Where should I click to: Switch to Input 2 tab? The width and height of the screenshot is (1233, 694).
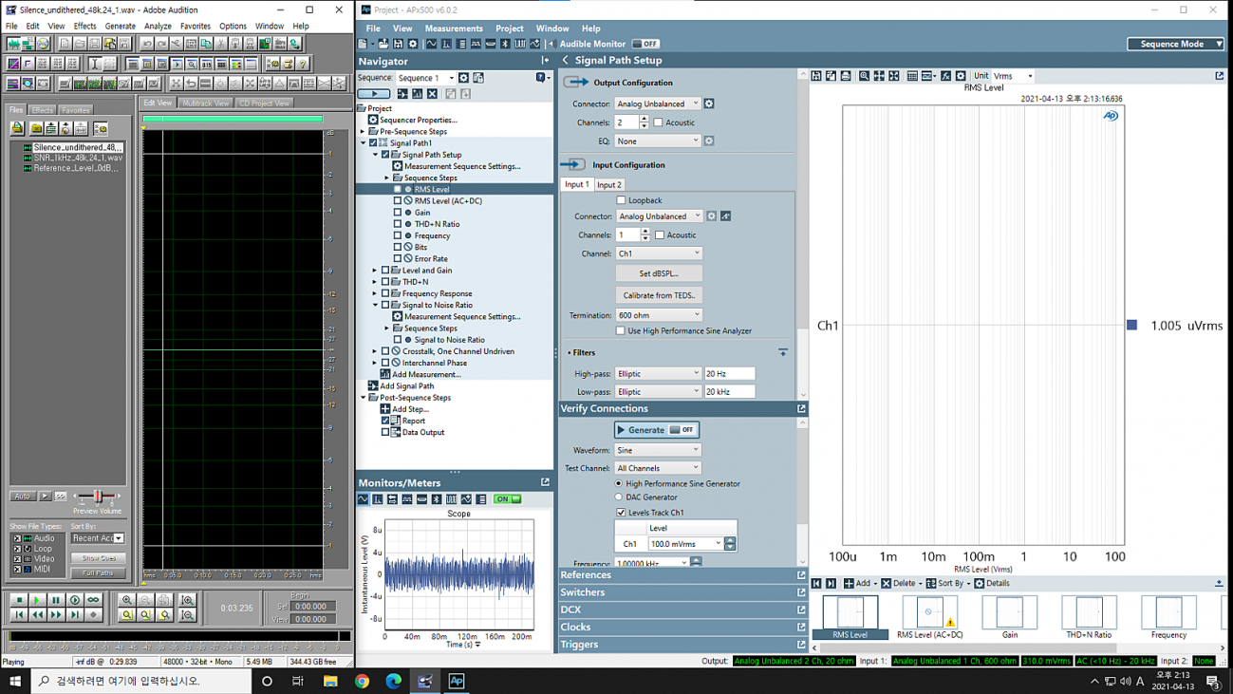coord(609,184)
